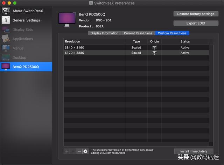The height and width of the screenshot is (165, 224).
Task: Select the 3840 × 2160 resolution row
Action: pyautogui.click(x=136, y=47)
